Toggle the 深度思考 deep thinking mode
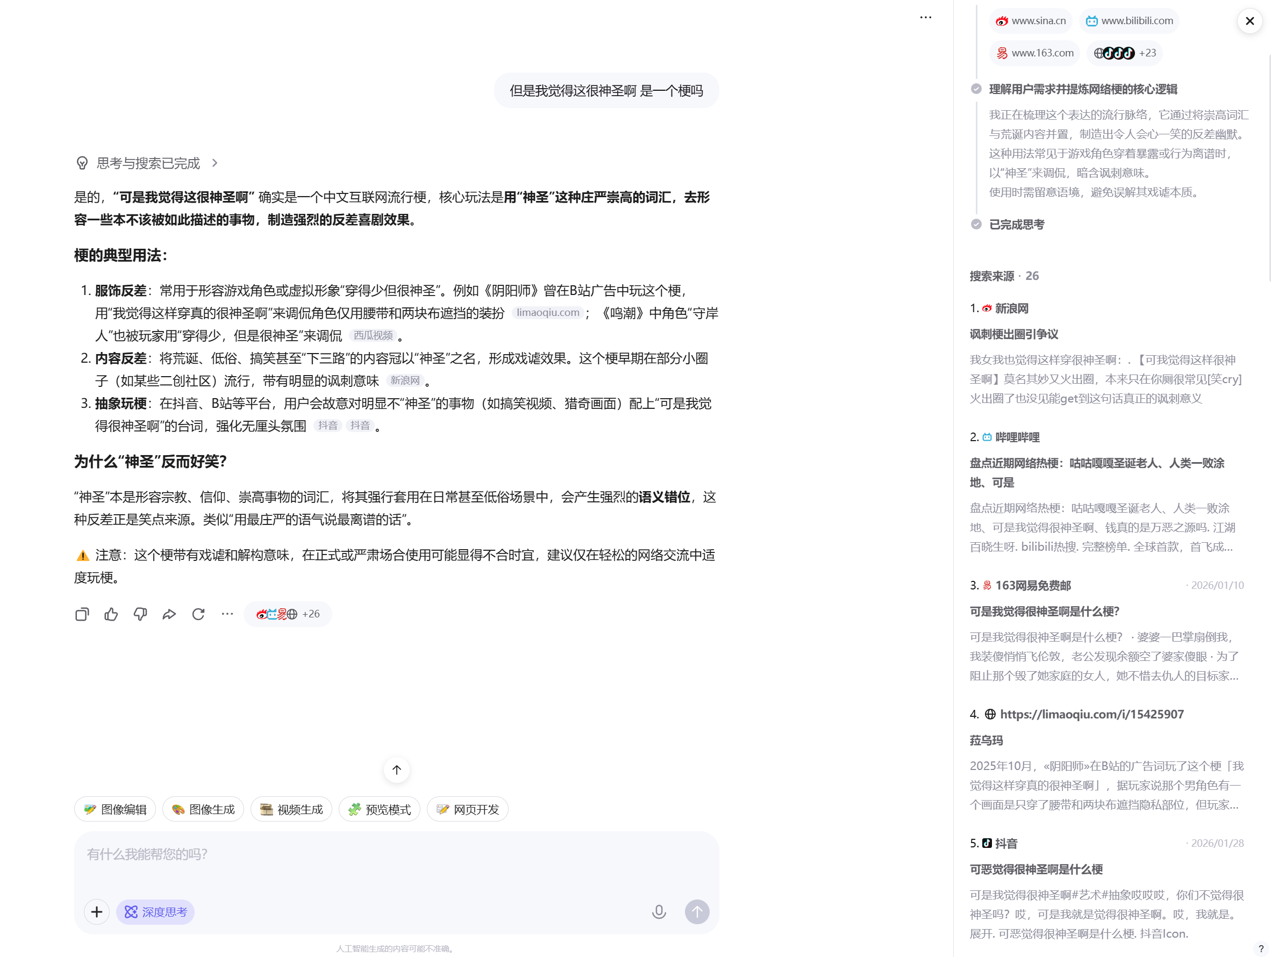 (155, 912)
